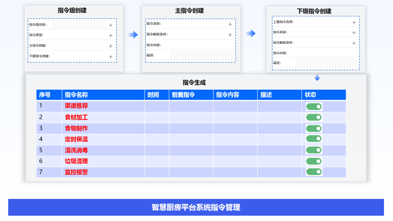The width and height of the screenshot is (393, 221).
Task: Click the 指令名称 column header
Action: point(76,95)
